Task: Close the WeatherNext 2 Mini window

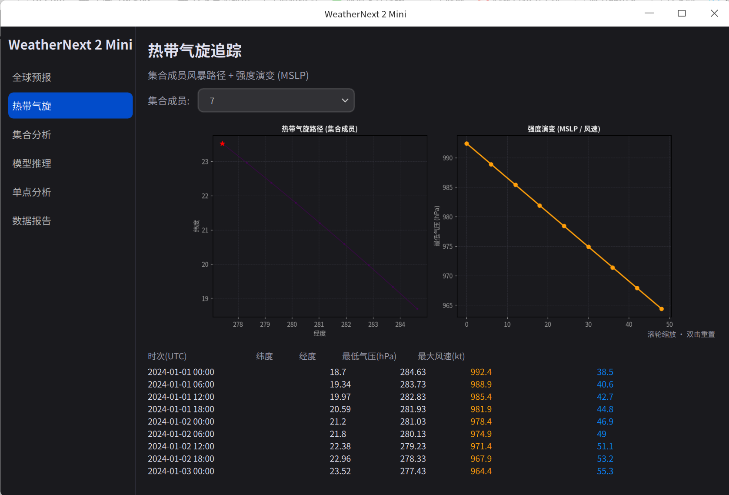Action: coord(714,13)
